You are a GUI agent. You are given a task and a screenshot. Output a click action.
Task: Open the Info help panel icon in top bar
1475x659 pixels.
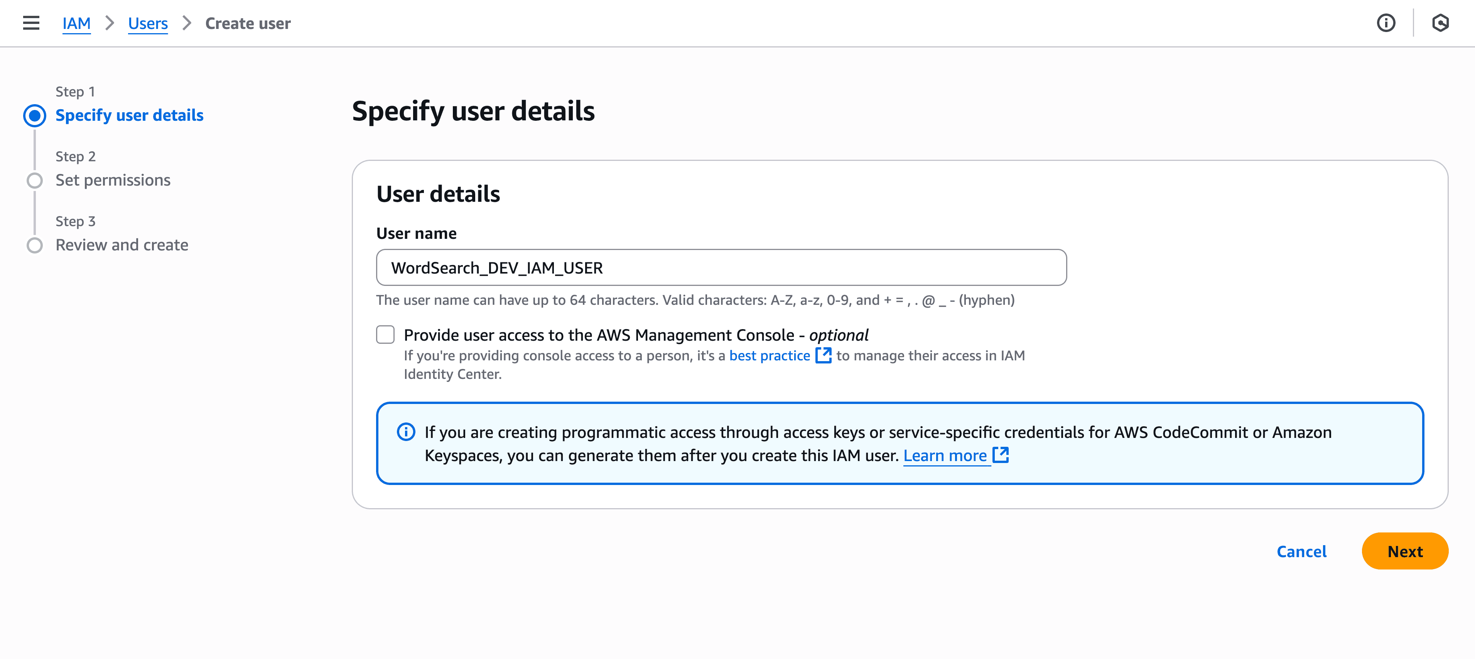1386,23
